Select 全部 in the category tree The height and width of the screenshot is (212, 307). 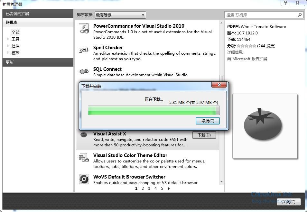[x=15, y=32]
